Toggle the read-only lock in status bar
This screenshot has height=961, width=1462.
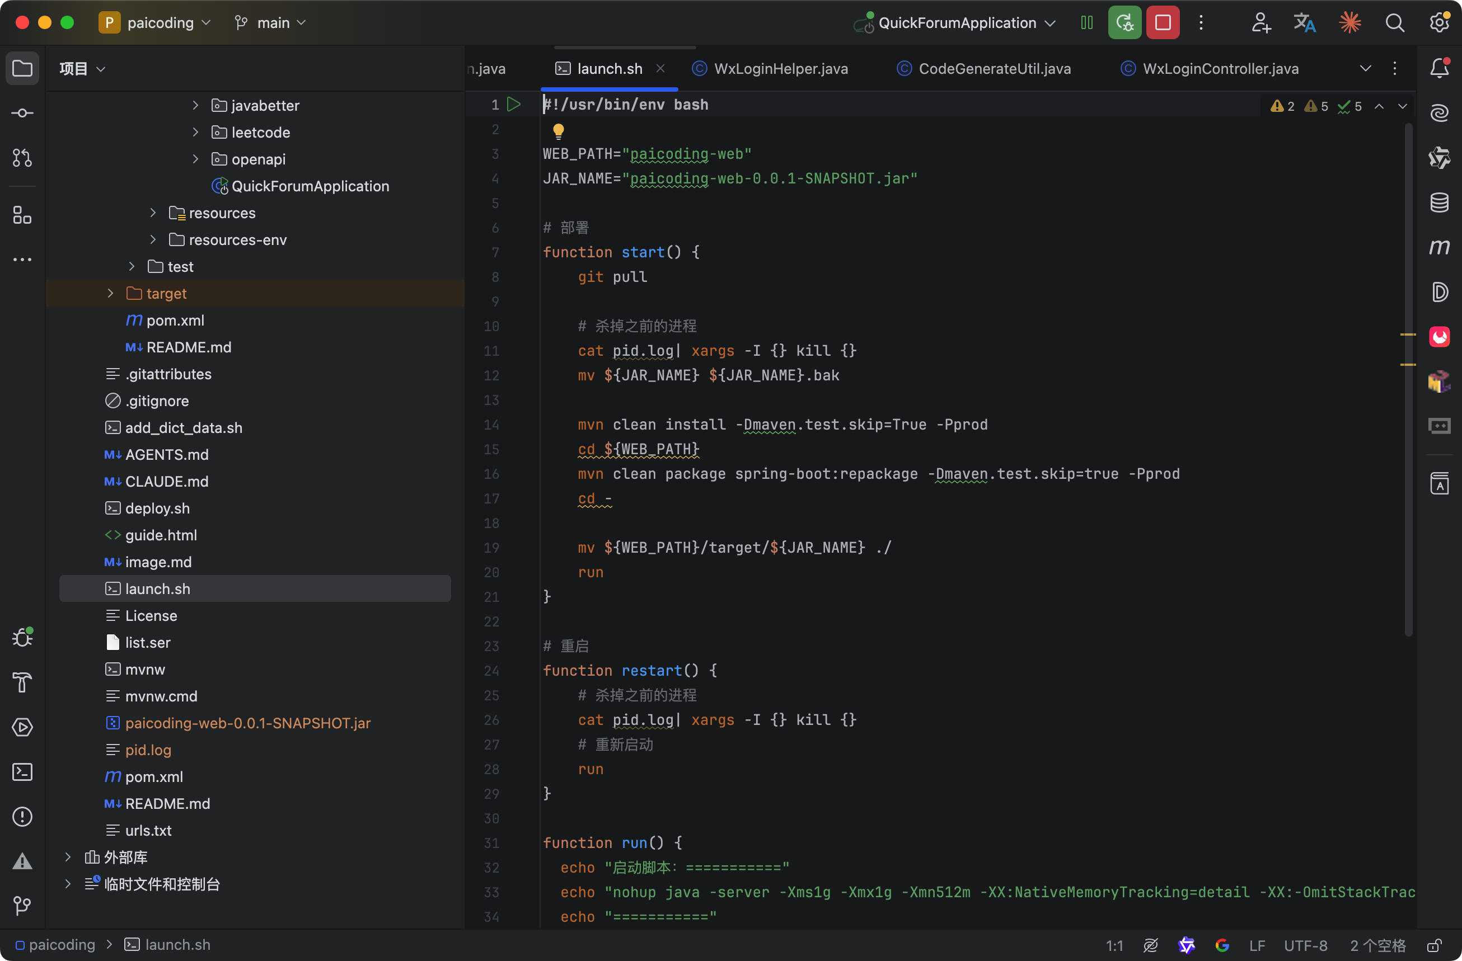click(x=1435, y=945)
